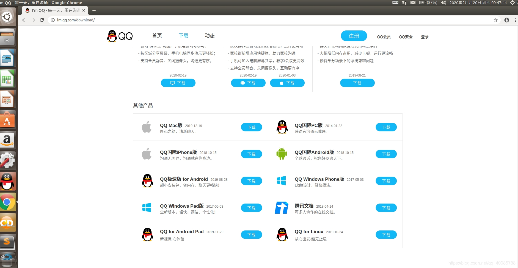Screen dimensions: 518x268
Task: Open the 动态 navigation item
Action: [210, 36]
